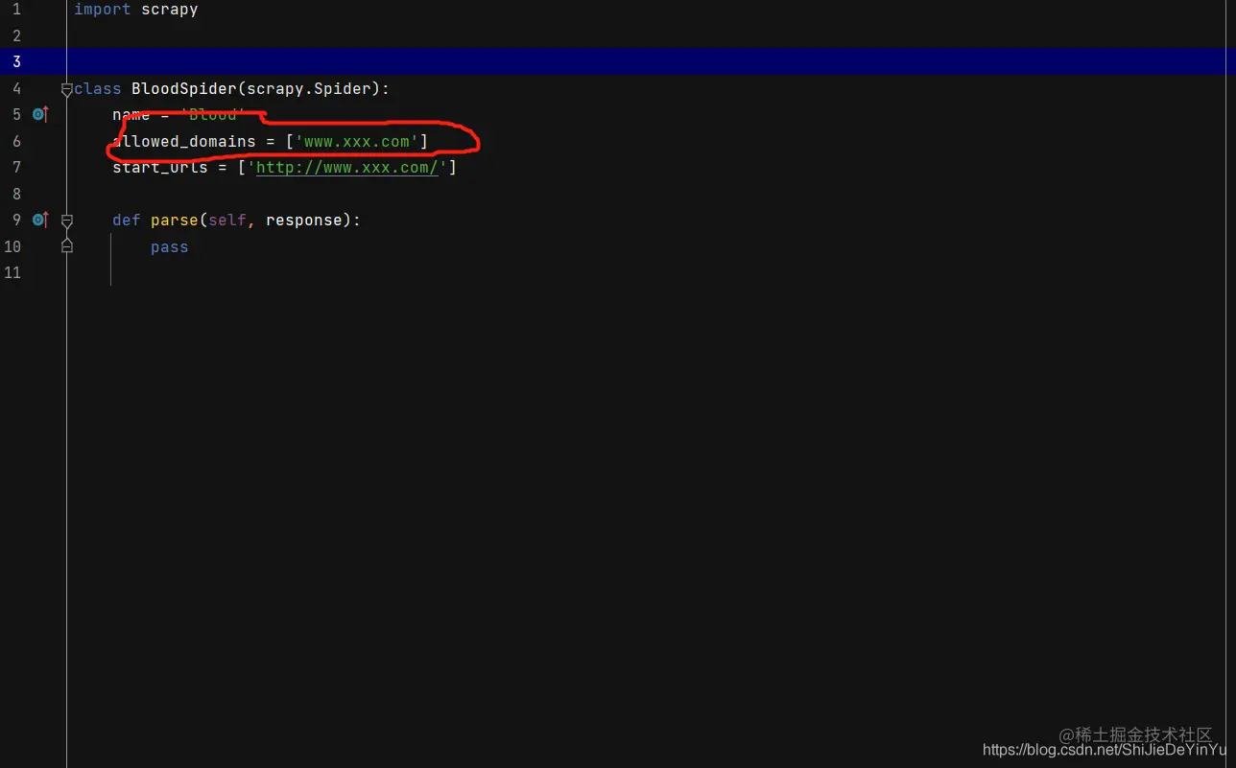Image resolution: width=1236 pixels, height=768 pixels.
Task: Click the override gutter icon on line 9
Action: coord(40,220)
